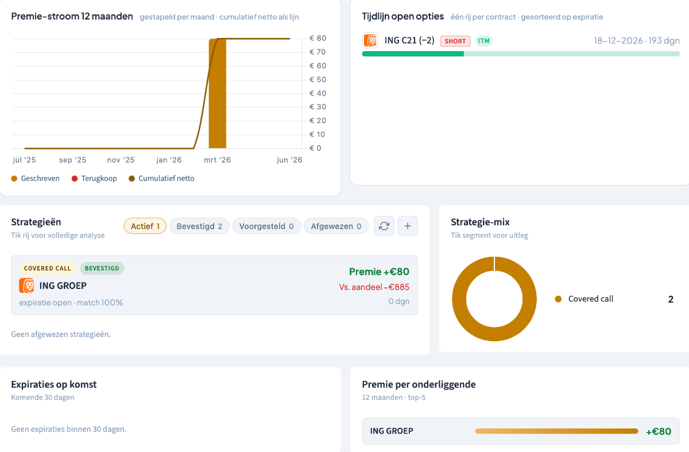This screenshot has height=452, width=689.
Task: Open the ING GROEP covered call row
Action: pos(214,285)
